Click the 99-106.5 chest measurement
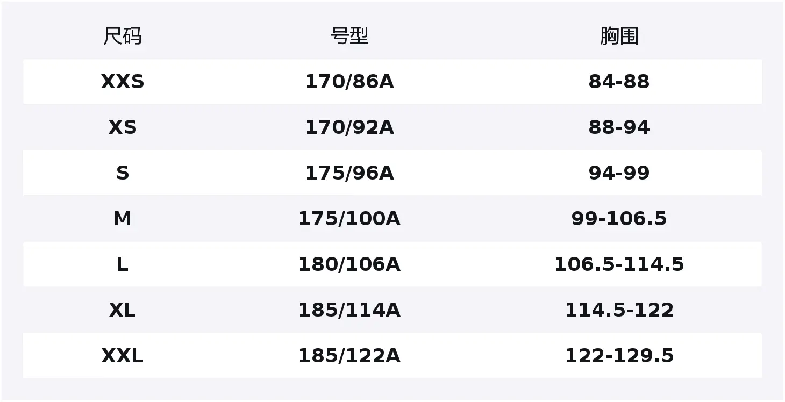 point(619,219)
